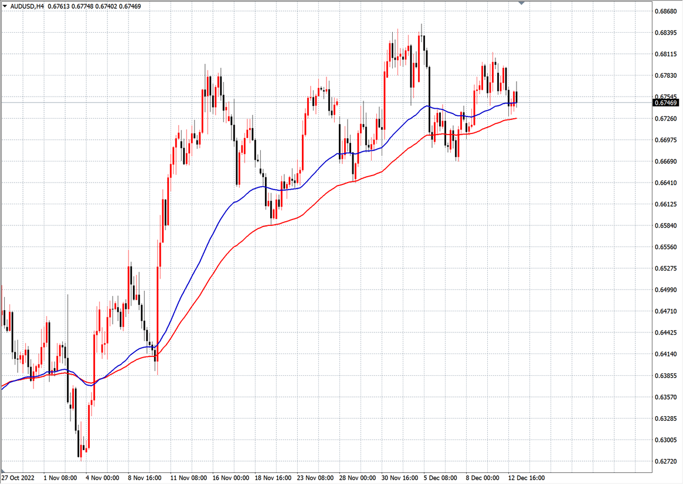Screen dimensions: 683x484
Task: Click the 0.65275 price scale label
Action: [667, 269]
